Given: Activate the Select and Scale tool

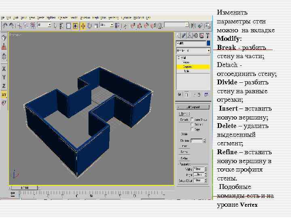Looking at the screenshot, I should (x=96, y=26).
